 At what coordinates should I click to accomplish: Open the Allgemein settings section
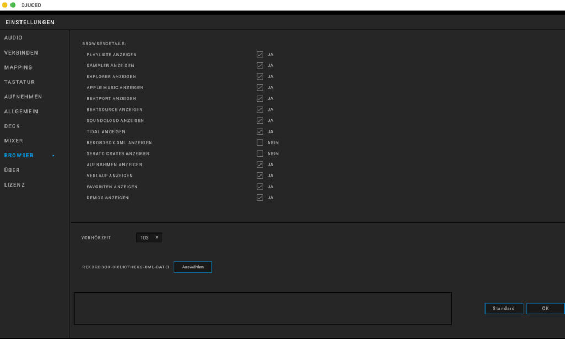(x=22, y=112)
